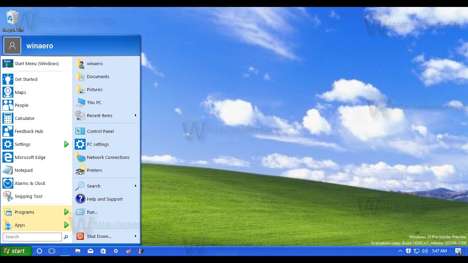Open Store from the taskbar
Screen dimensions: 468x263
tap(103, 251)
